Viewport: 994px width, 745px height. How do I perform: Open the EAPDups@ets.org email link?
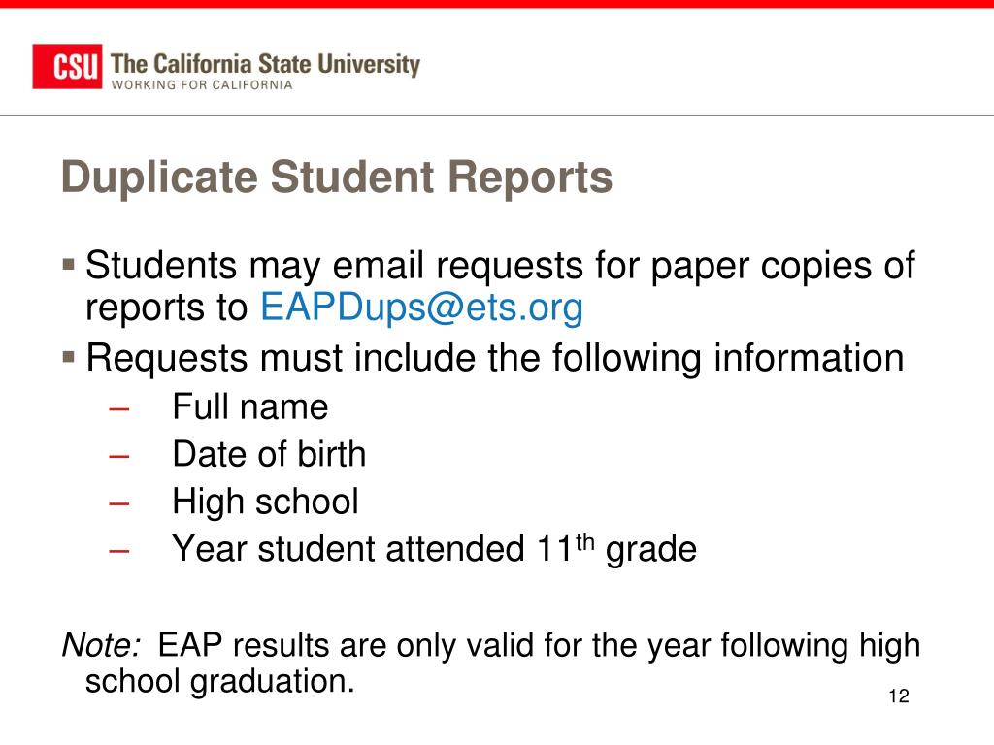[x=421, y=308]
